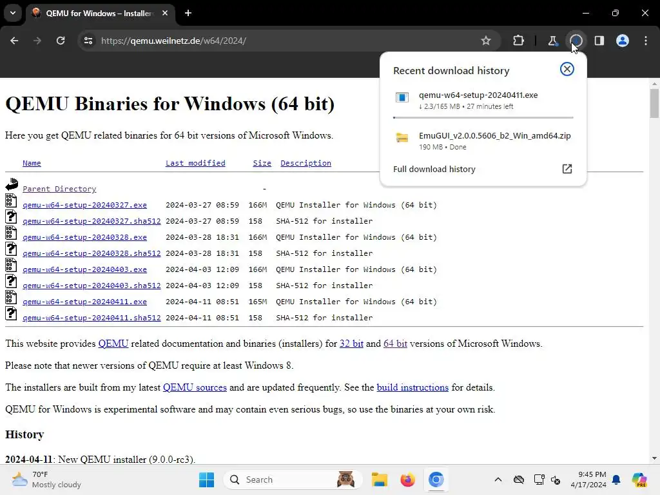Click the page vertical scrollbar thumb
The height and width of the screenshot is (495, 660).
pyautogui.click(x=654, y=104)
